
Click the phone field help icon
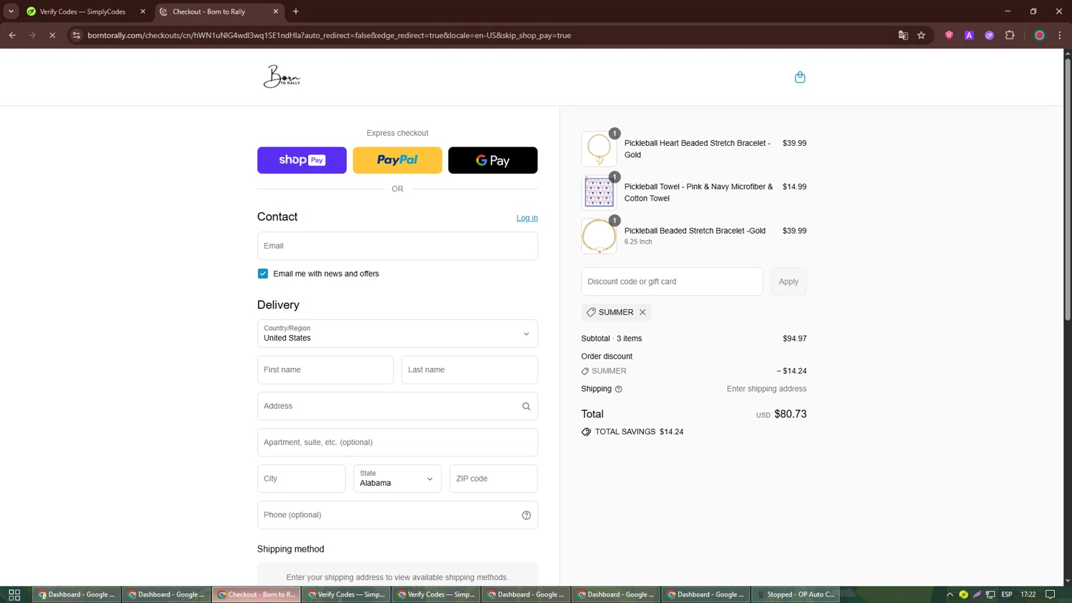[526, 515]
